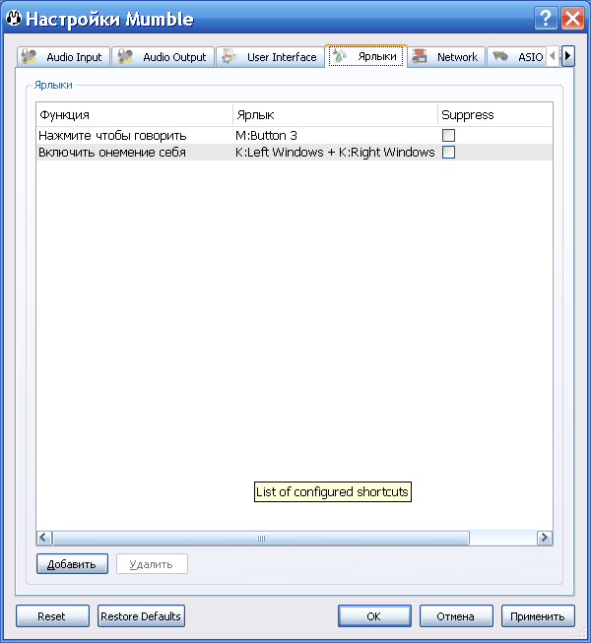Click the Network tab icon
Viewport: 591px width, 643px height.
[x=420, y=56]
